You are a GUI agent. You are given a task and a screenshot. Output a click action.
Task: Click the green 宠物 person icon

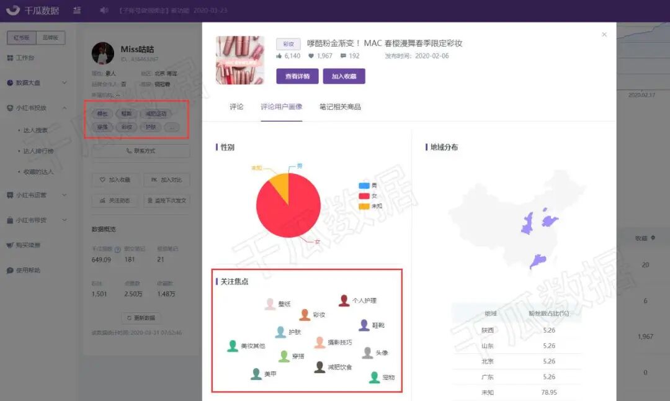point(374,377)
